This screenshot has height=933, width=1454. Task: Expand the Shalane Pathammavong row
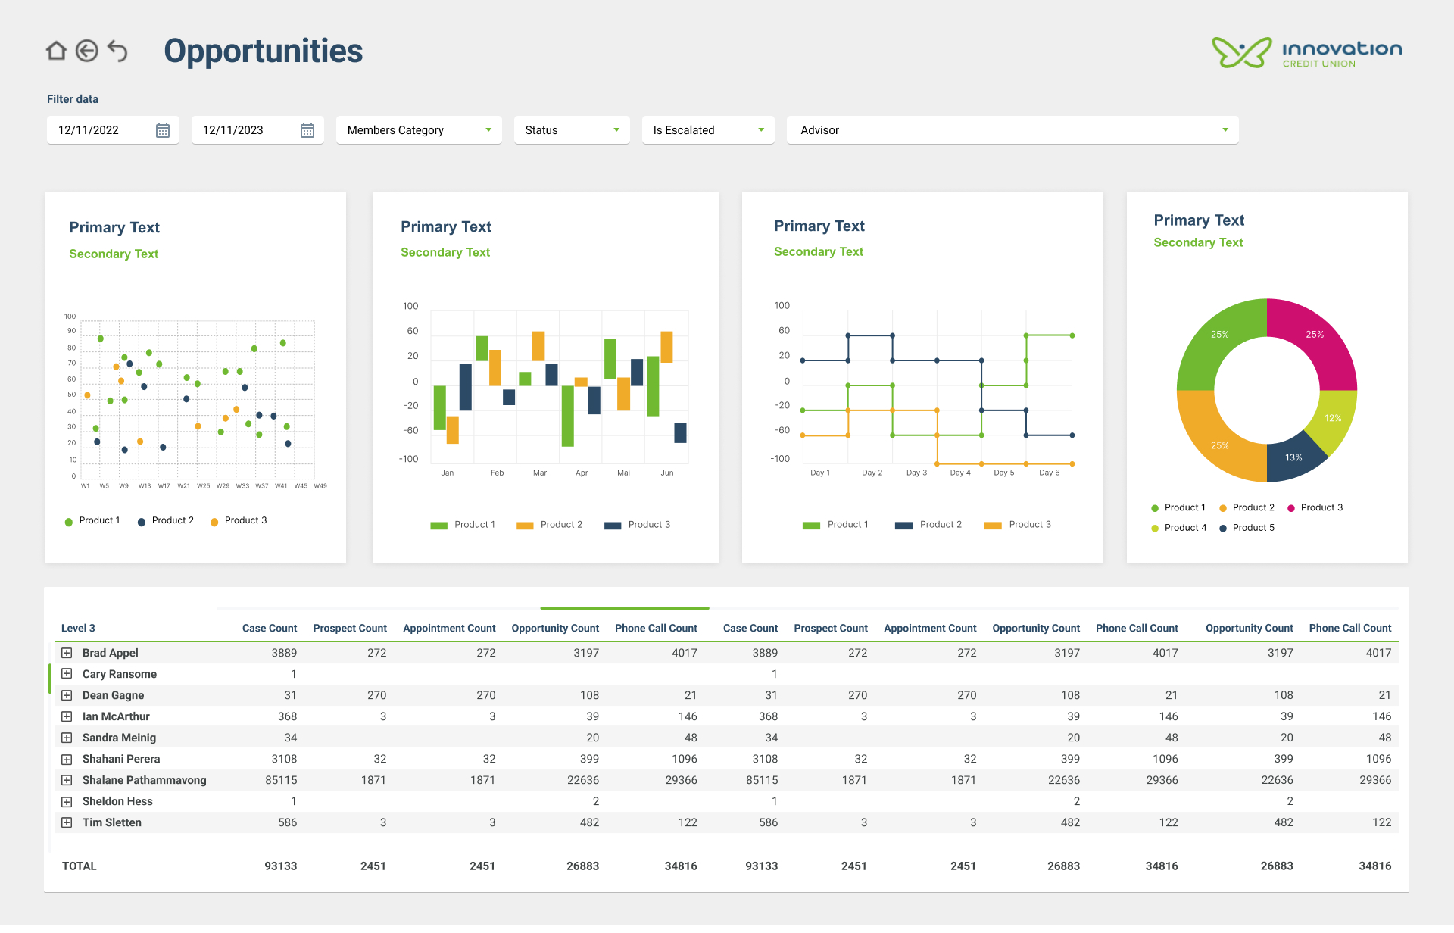coord(67,780)
